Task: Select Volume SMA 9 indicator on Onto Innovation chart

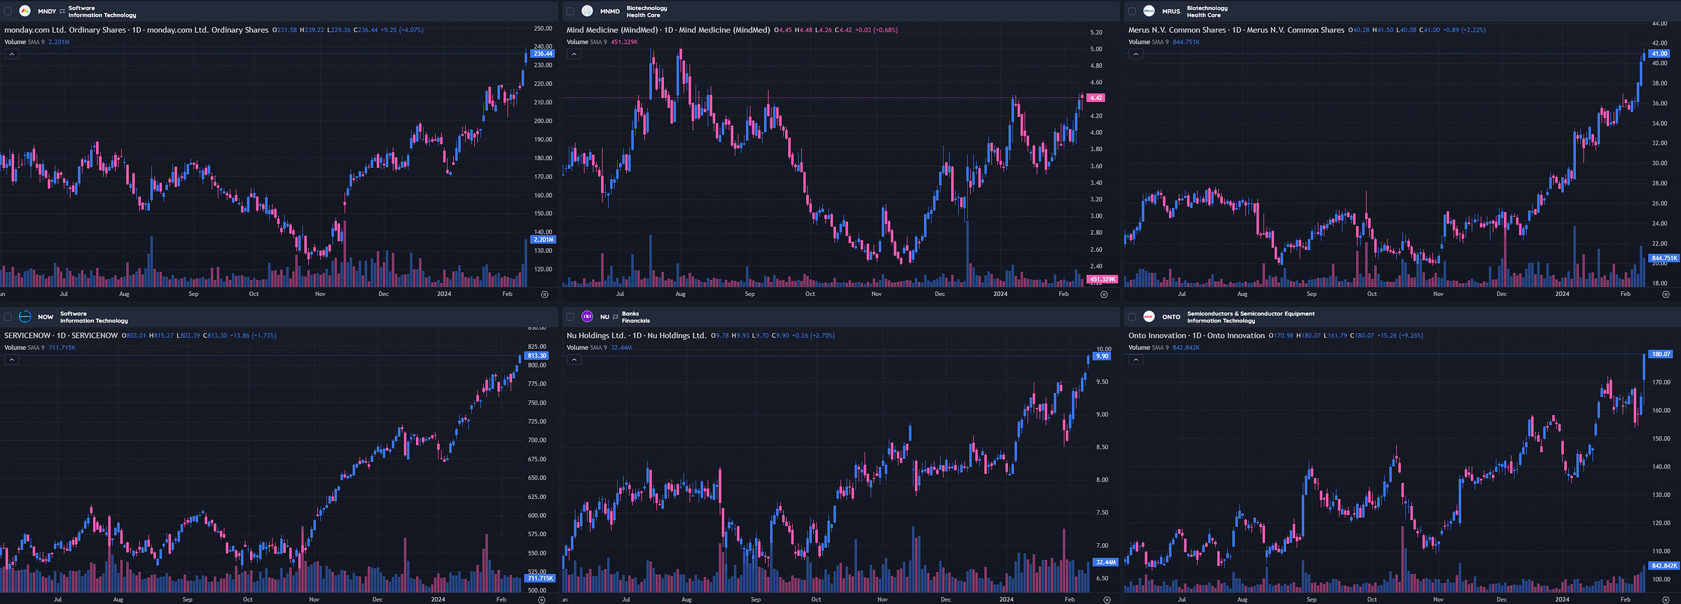Action: click(x=1149, y=348)
